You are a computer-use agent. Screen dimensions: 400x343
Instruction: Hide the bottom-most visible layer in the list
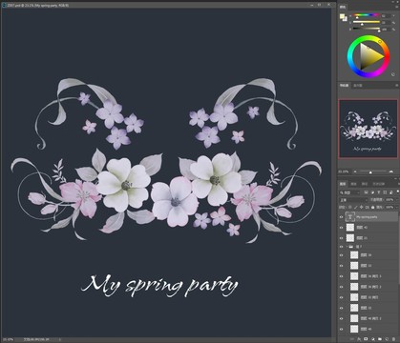point(342,329)
